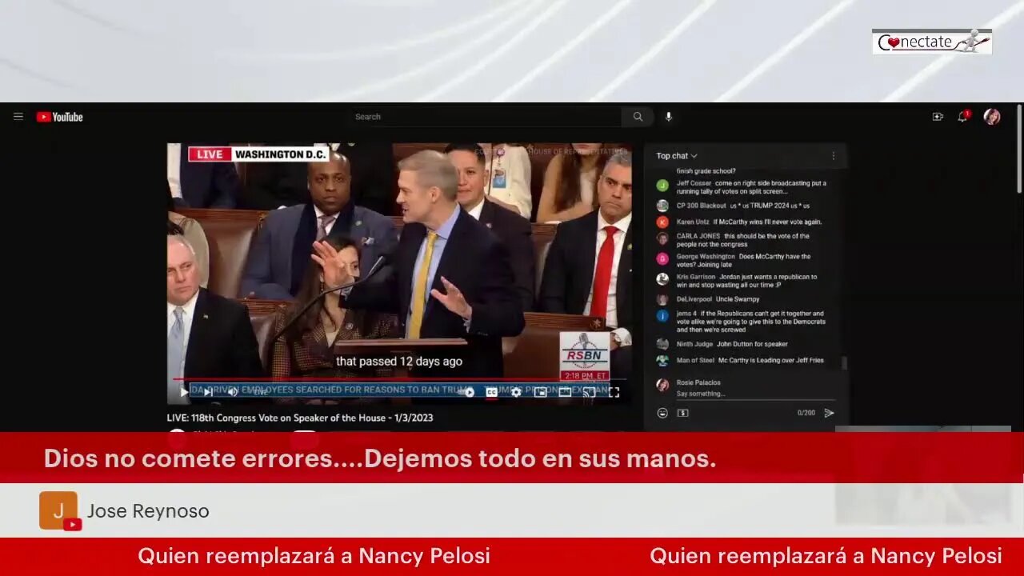Click the video title '118th Congress Vote'
This screenshot has height=576, width=1024.
(300, 418)
